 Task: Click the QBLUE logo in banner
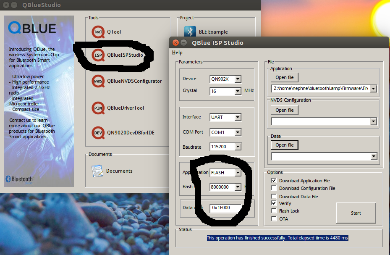coord(32,28)
